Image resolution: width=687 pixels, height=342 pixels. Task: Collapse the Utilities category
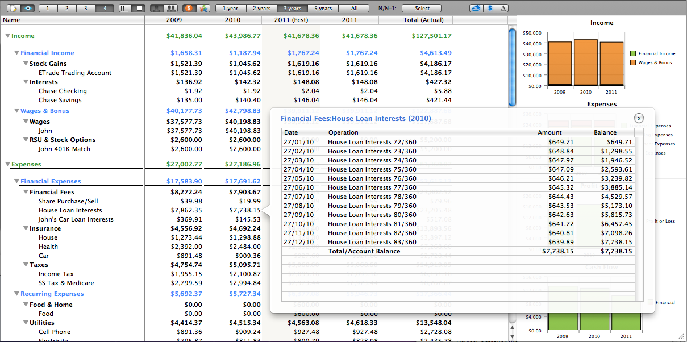coord(26,323)
